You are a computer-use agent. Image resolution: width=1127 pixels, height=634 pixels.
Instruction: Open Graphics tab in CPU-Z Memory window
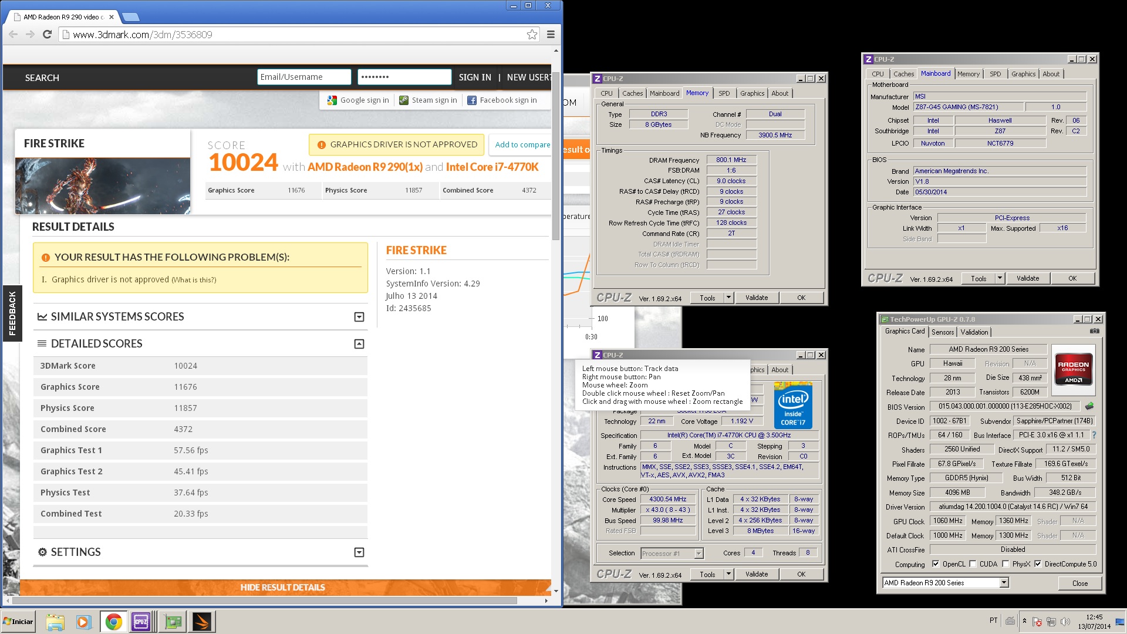[752, 93]
